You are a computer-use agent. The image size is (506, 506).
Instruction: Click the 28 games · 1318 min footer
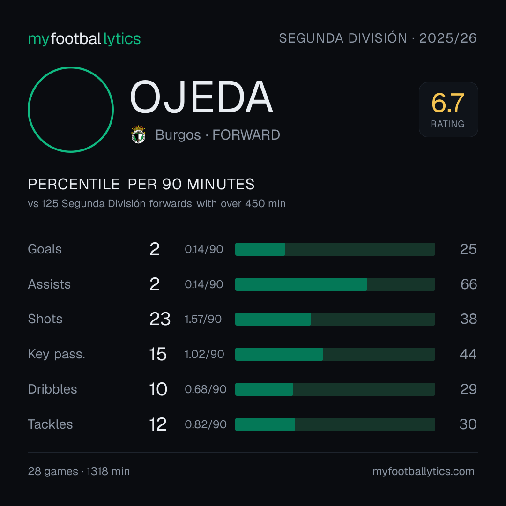click(79, 471)
